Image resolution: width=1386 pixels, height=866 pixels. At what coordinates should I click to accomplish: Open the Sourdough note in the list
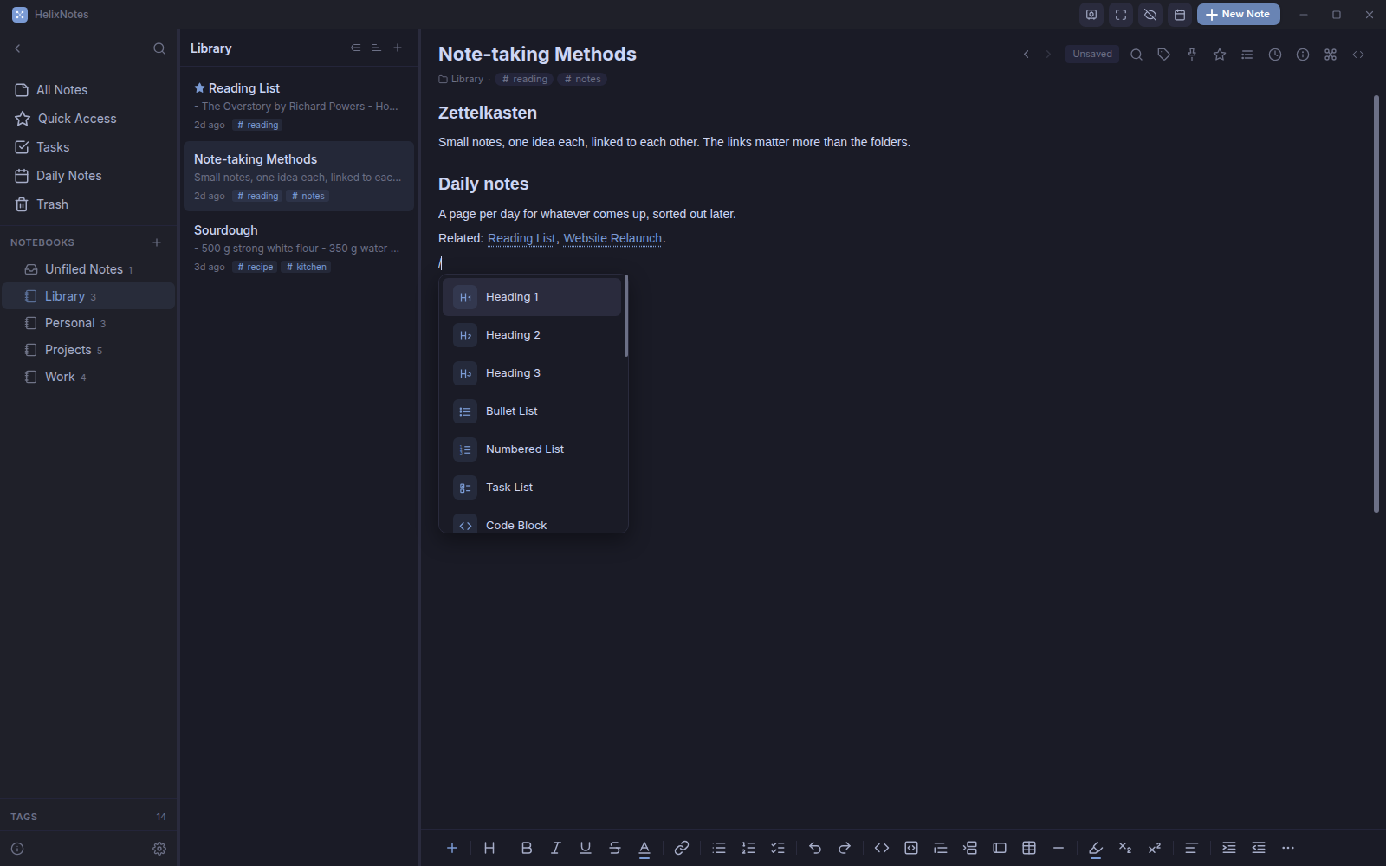[299, 248]
